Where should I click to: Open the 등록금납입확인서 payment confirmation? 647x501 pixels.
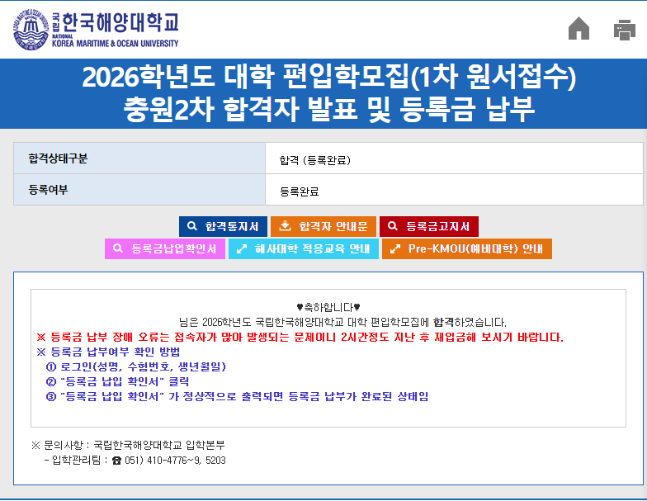click(x=164, y=248)
